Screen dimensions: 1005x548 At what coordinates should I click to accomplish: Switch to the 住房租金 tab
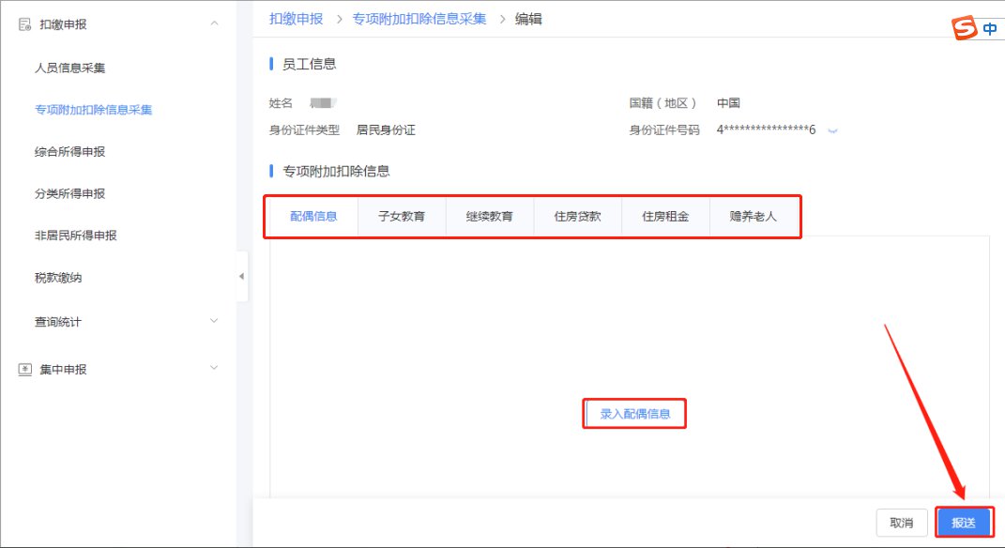pyautogui.click(x=665, y=216)
